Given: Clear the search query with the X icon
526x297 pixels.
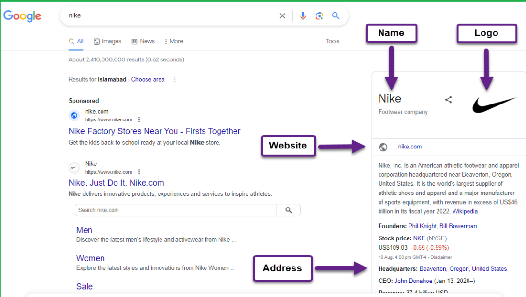Looking at the screenshot, I should pos(282,15).
